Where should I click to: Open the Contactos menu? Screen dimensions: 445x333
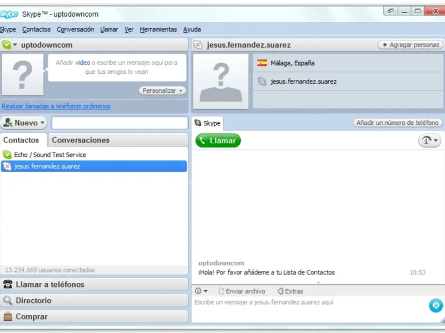pos(36,29)
